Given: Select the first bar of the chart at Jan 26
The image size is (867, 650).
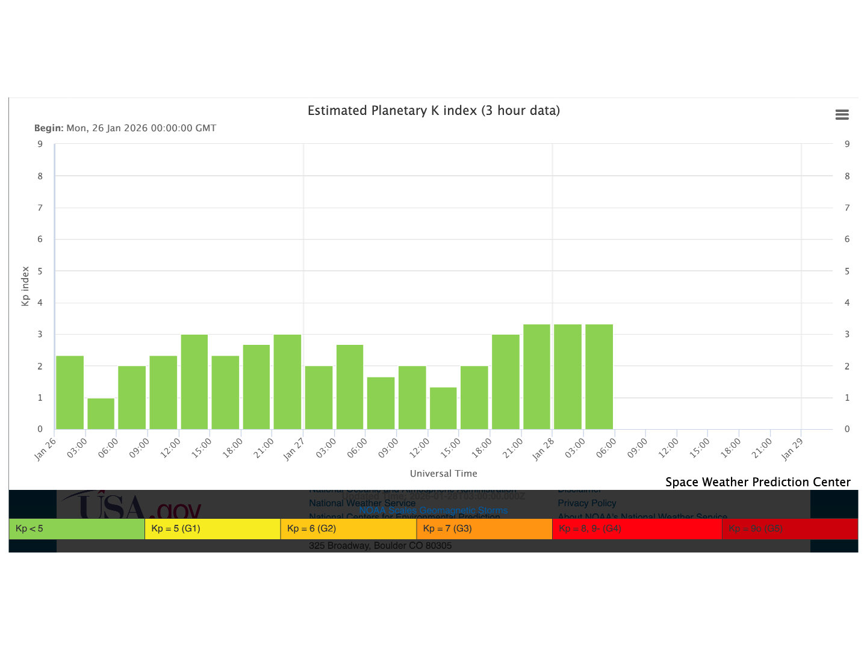Looking at the screenshot, I should [70, 392].
